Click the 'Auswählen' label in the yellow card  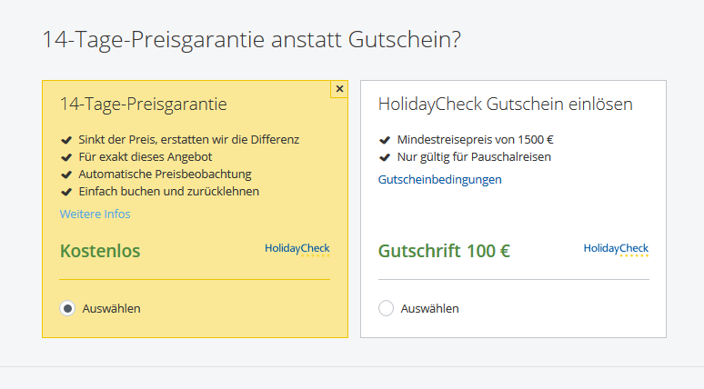(111, 309)
